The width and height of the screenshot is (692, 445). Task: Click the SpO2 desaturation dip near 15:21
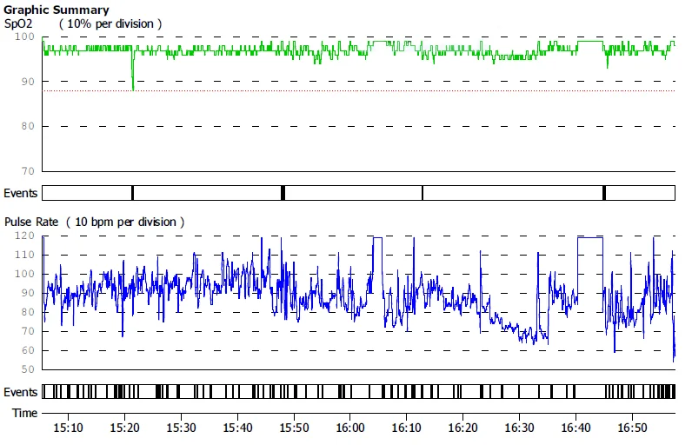tap(133, 70)
